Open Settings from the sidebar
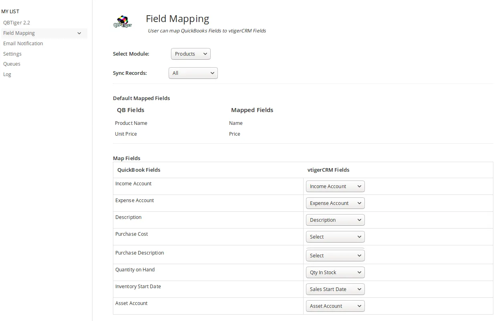Viewport: 497px width, 321px height. (x=12, y=54)
